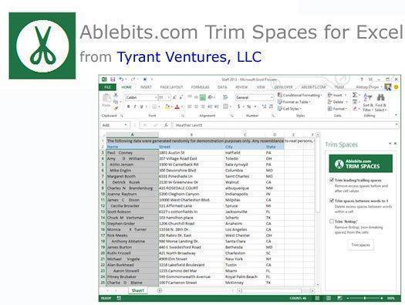This screenshot has width=405, height=305.
Task: Enable Trim leading/trailing spaces checkbox
Action: coord(332,180)
